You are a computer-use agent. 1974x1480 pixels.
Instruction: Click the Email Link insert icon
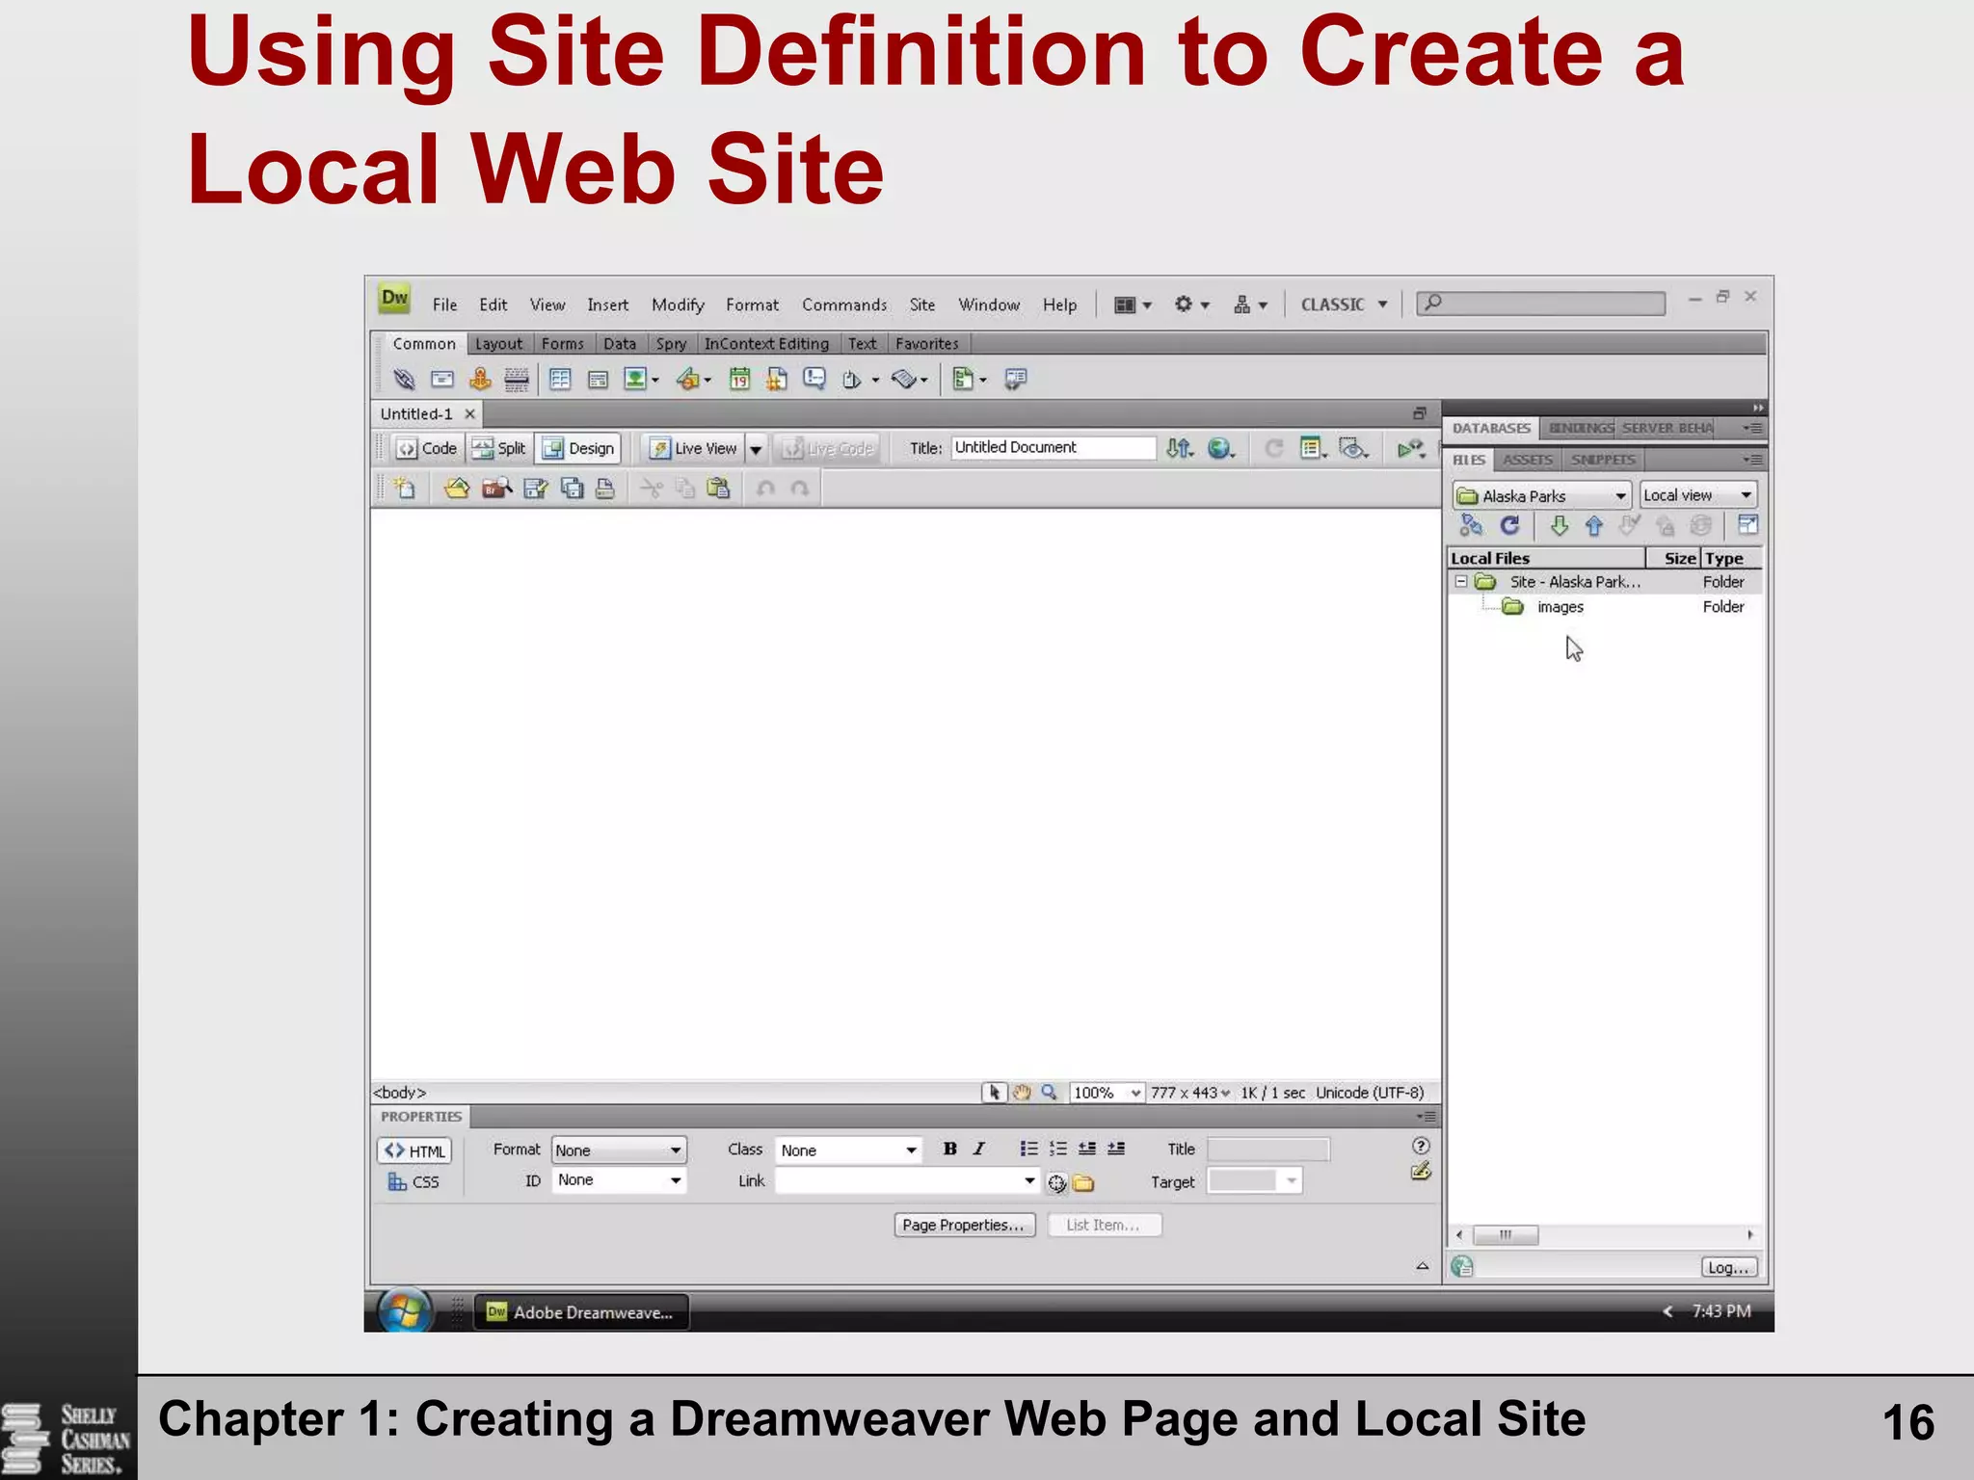click(442, 380)
